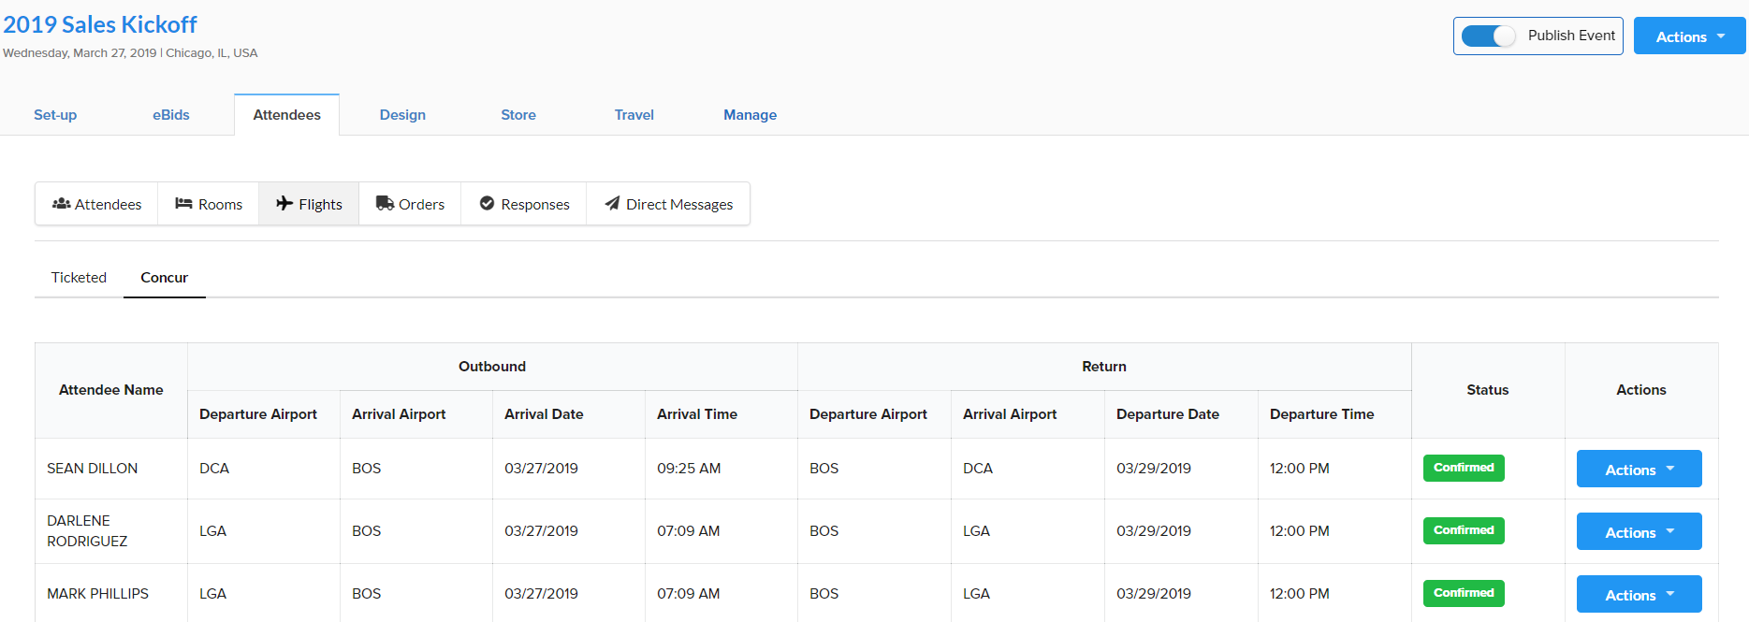Click the Responses checkmark icon
This screenshot has height=622, width=1749.
(487, 204)
